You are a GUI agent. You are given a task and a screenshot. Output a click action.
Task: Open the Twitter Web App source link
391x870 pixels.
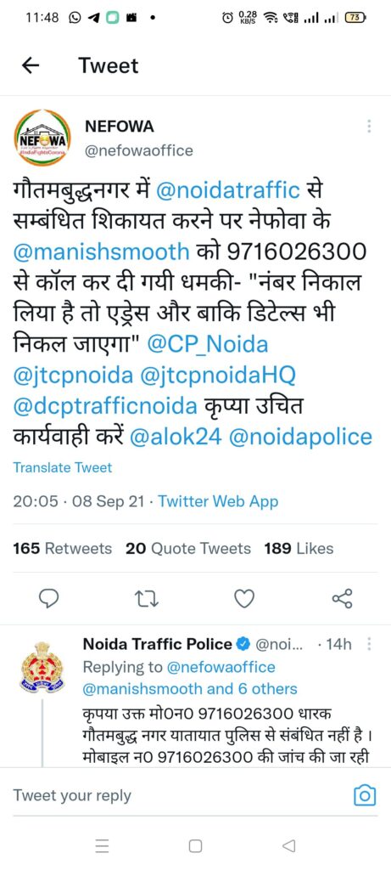pyautogui.click(x=218, y=501)
